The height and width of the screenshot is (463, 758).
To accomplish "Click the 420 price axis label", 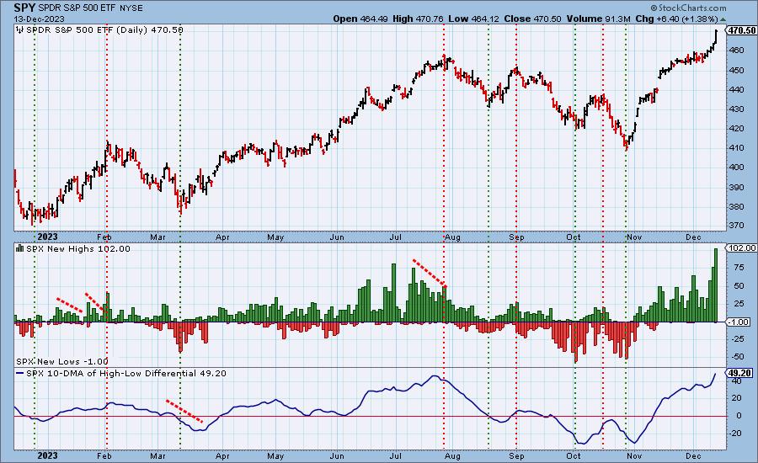I will point(737,129).
